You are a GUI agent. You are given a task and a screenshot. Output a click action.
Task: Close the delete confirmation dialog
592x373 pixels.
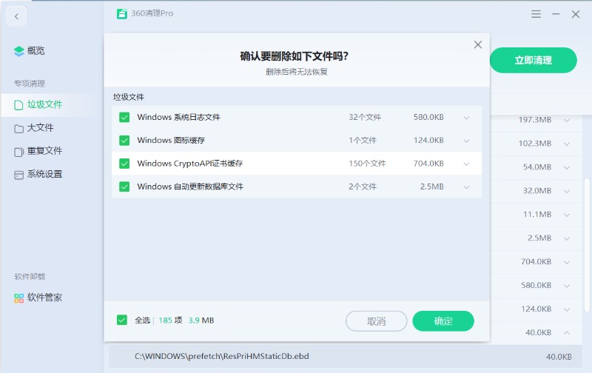pos(477,44)
